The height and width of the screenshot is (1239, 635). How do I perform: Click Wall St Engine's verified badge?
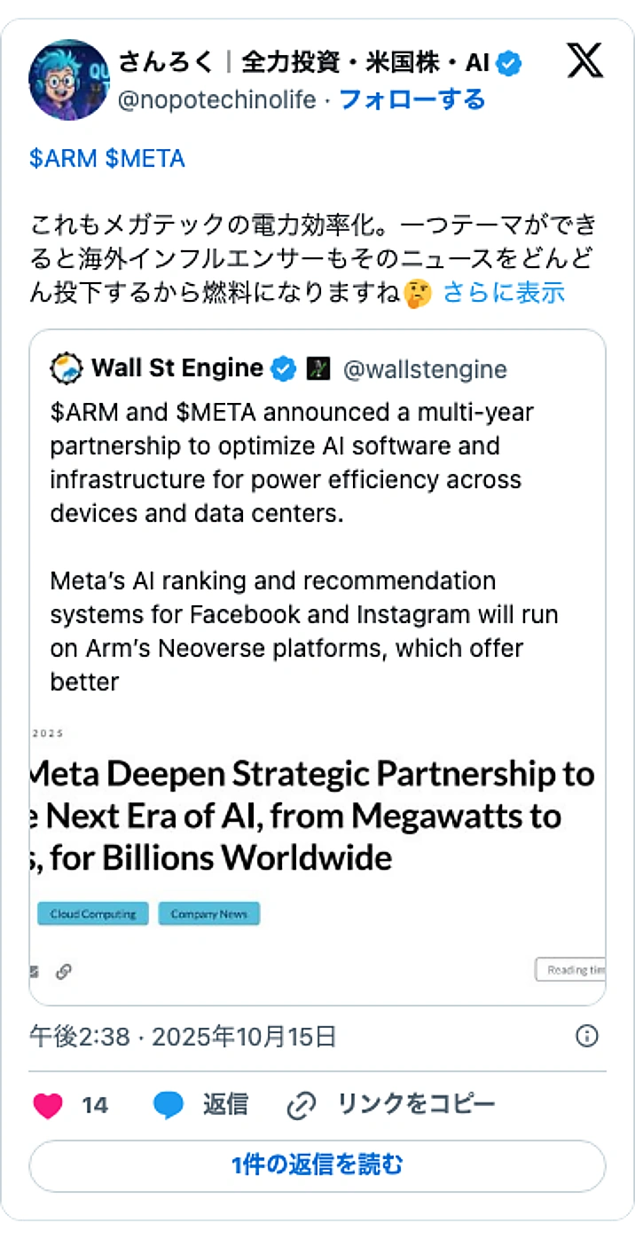tap(282, 368)
